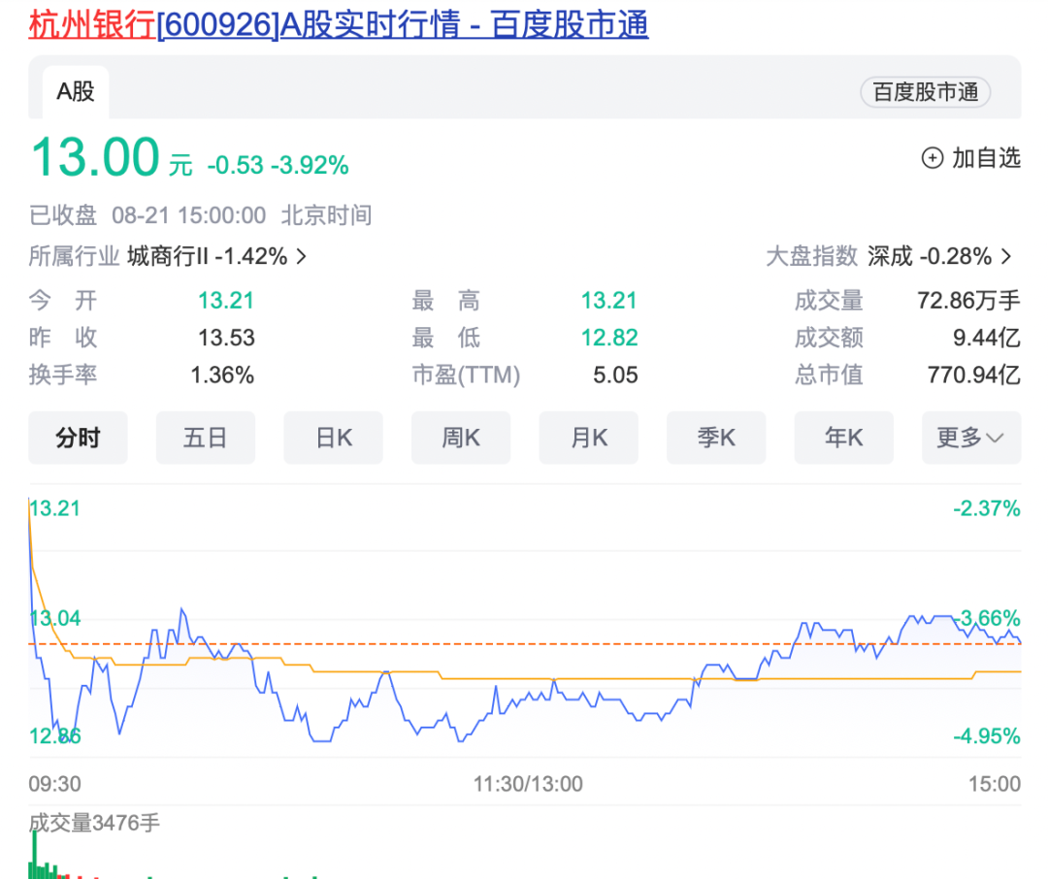
Task: Click the 百度股市通 badge button
Action: (x=925, y=92)
